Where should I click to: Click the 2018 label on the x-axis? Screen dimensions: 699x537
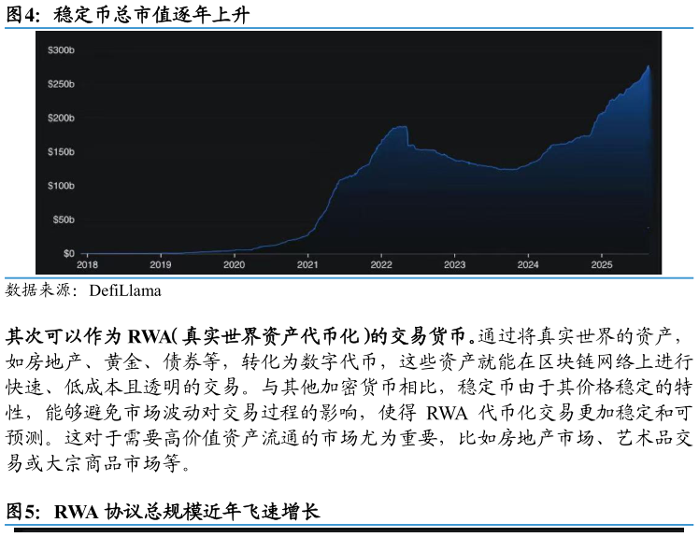coord(87,265)
